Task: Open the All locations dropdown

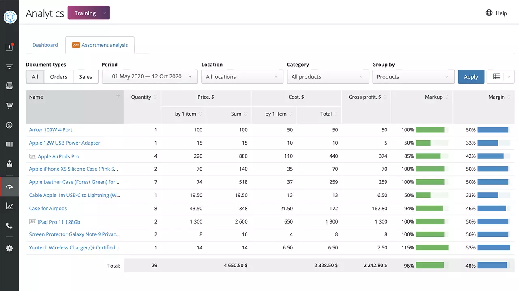Action: [x=242, y=77]
